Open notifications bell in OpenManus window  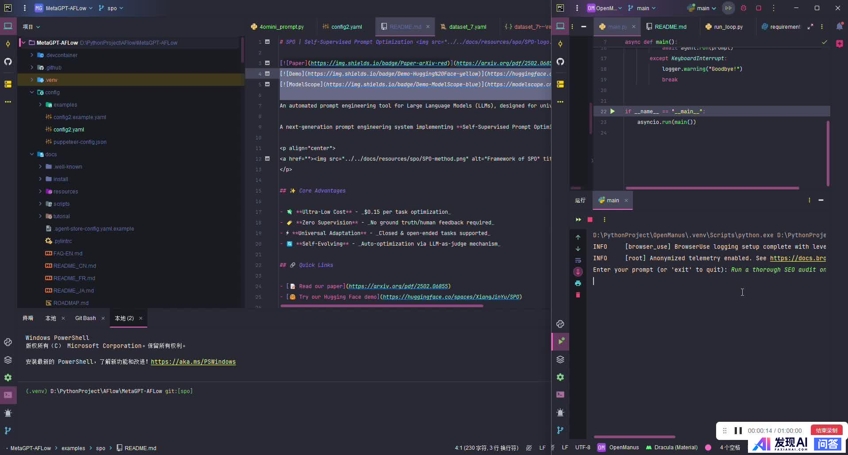click(839, 27)
